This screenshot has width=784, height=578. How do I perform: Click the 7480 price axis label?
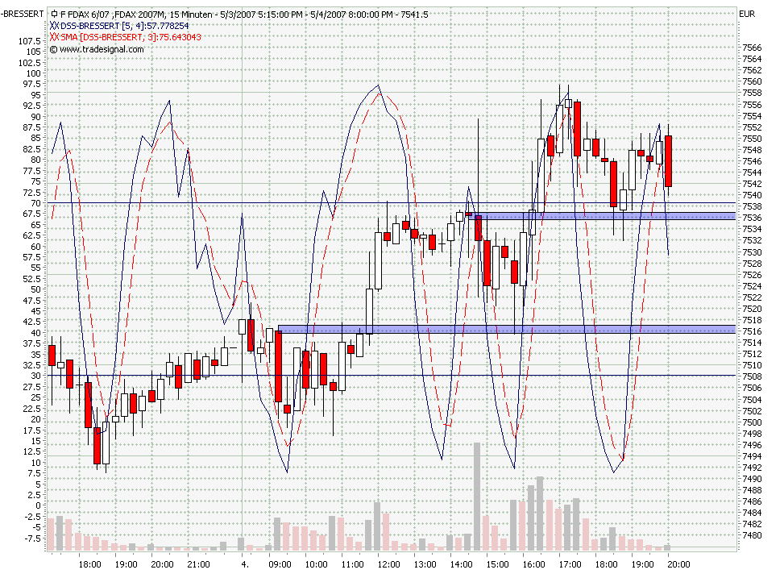[752, 535]
